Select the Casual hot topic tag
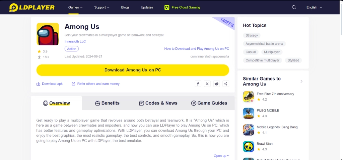This screenshot has height=160, width=343. point(251,52)
